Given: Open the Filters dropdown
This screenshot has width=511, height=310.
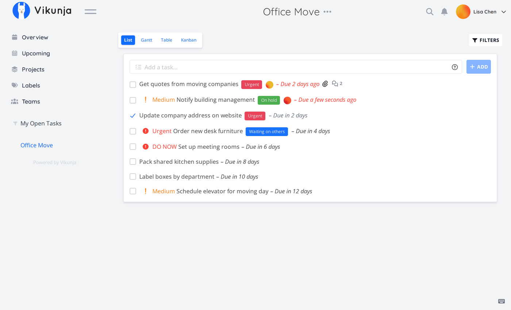Looking at the screenshot, I should click(x=485, y=40).
